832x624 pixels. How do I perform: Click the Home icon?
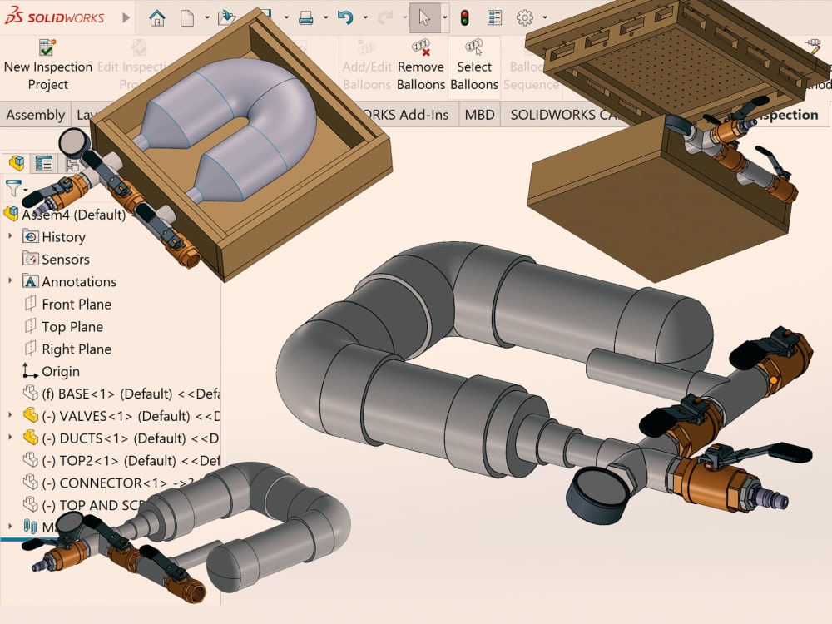156,18
